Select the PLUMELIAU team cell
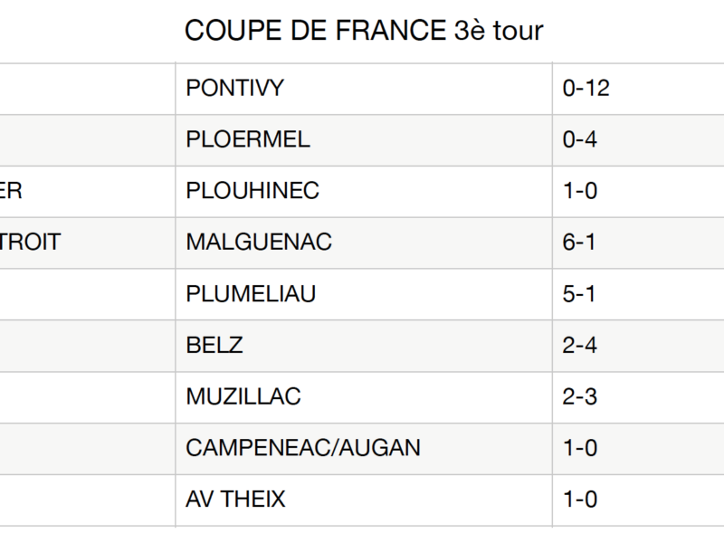The height and width of the screenshot is (543, 724). pos(251,294)
